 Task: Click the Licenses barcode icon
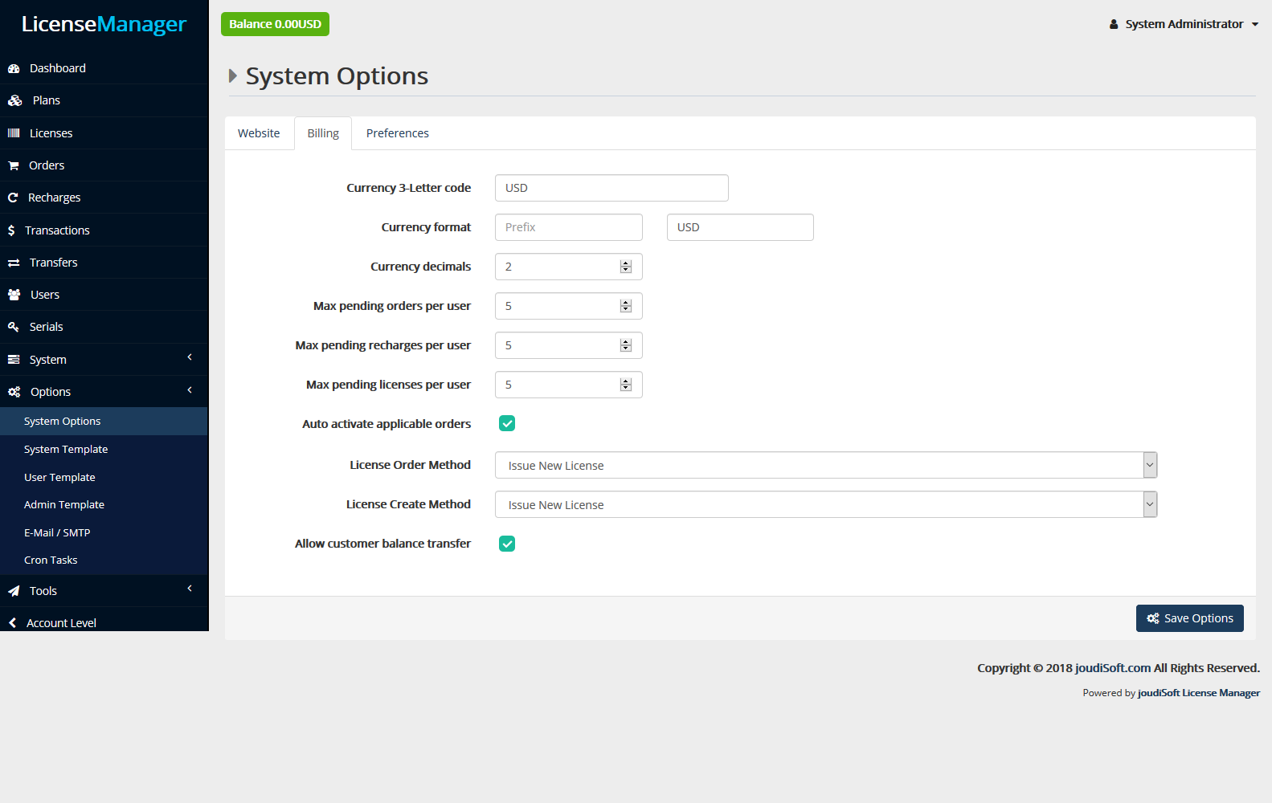14,133
